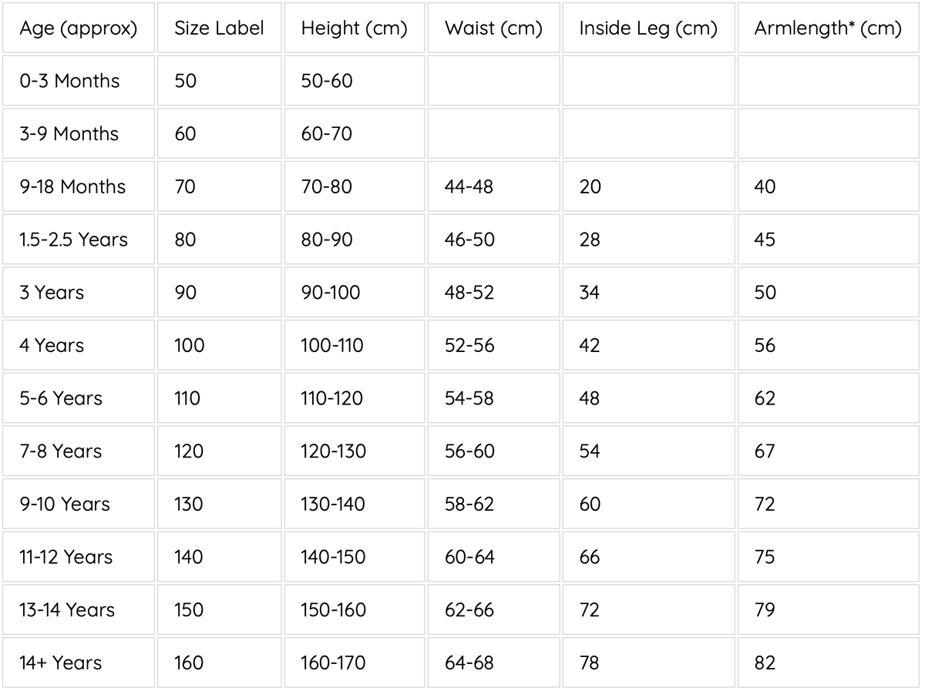The width and height of the screenshot is (925, 691).
Task: Click the 9-18 Months age cell
Action: point(79,186)
